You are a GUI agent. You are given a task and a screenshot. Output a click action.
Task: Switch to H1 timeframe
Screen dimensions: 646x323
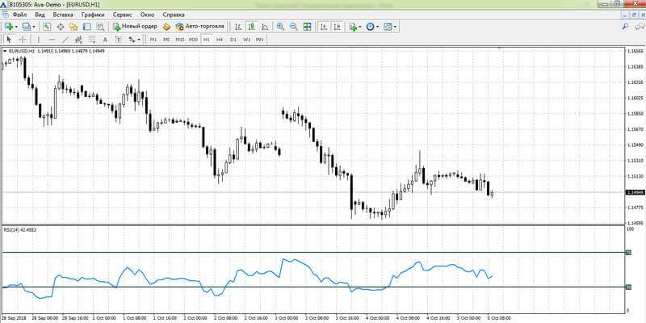tap(207, 40)
